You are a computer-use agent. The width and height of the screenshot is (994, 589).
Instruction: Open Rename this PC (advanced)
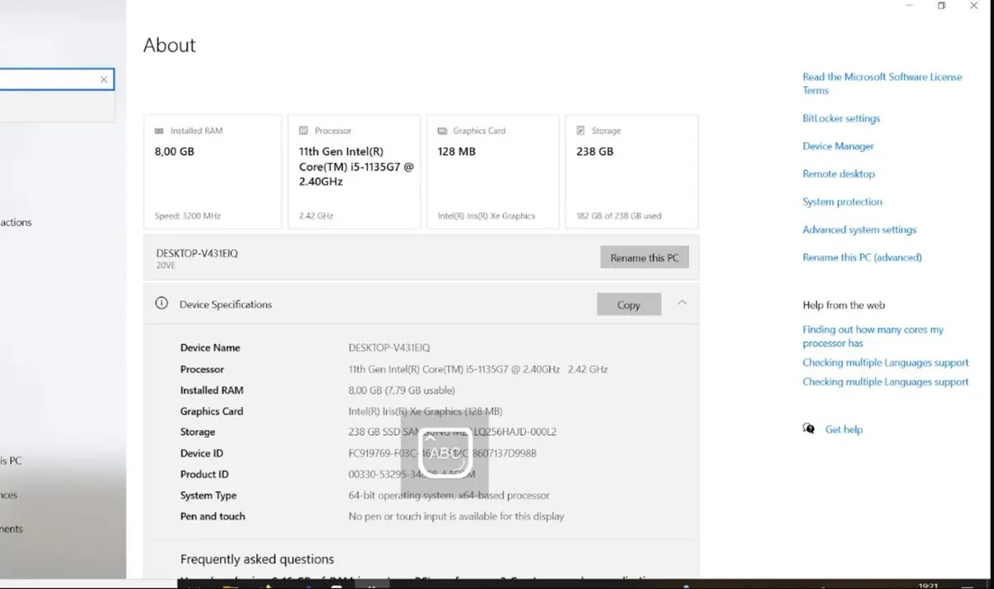[x=861, y=257]
